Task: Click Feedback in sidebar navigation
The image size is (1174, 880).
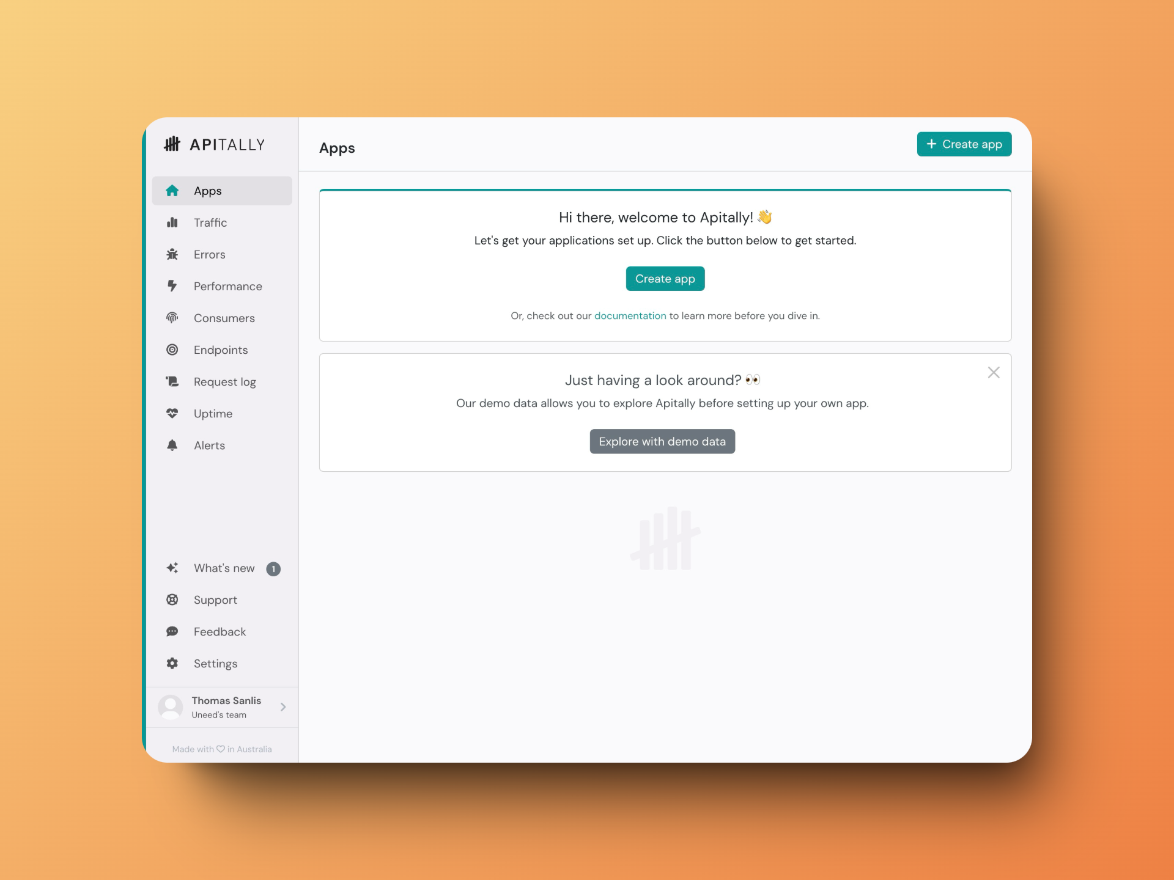Action: pyautogui.click(x=218, y=631)
